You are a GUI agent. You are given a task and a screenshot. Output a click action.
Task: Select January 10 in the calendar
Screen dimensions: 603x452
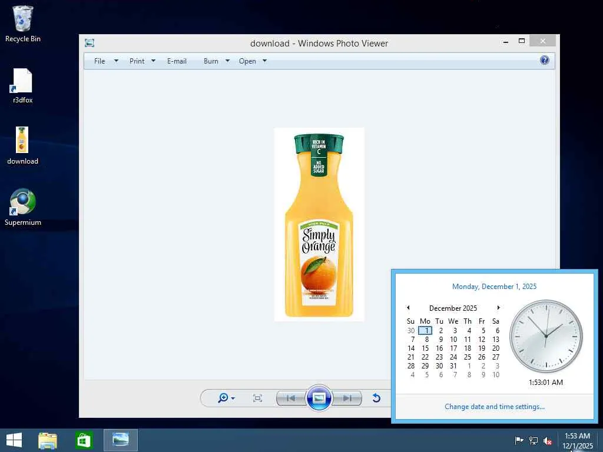pos(496,375)
